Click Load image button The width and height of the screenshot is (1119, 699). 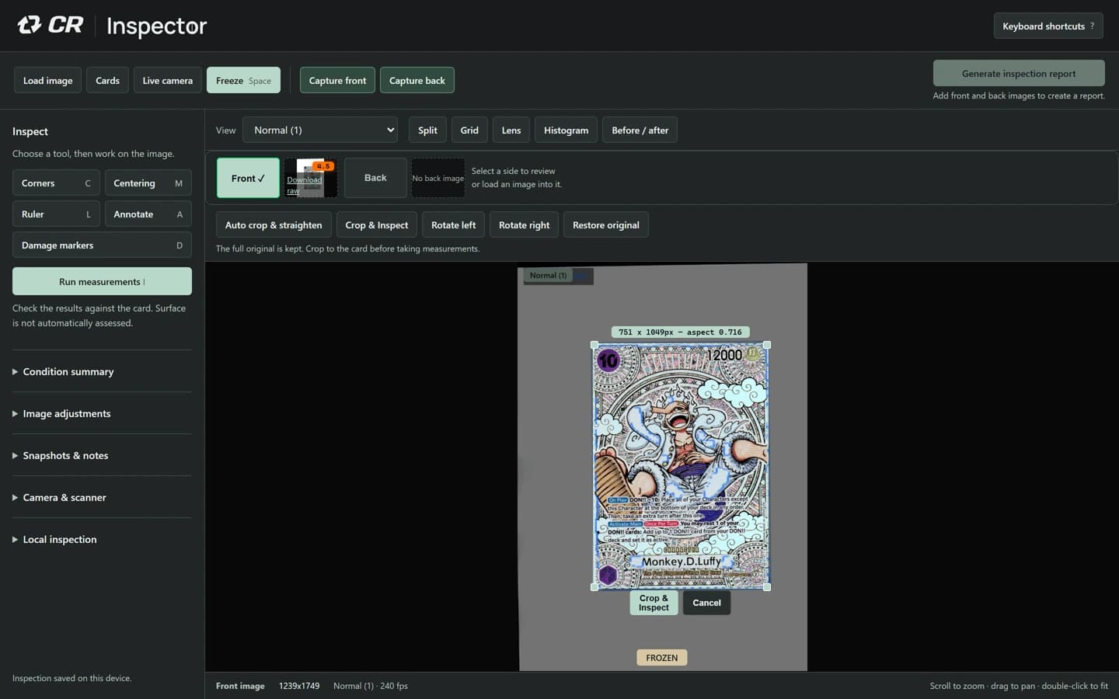pos(47,80)
